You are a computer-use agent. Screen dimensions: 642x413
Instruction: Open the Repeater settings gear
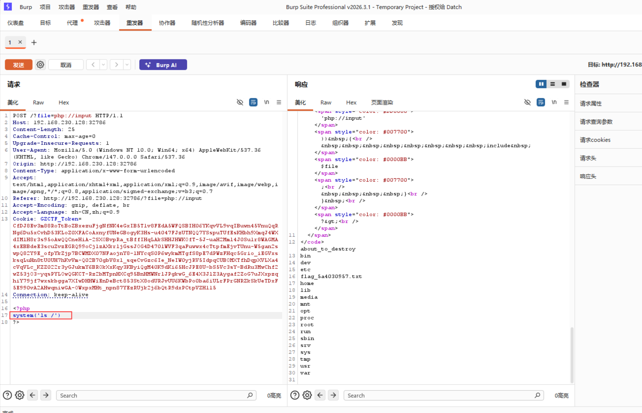[x=40, y=65]
